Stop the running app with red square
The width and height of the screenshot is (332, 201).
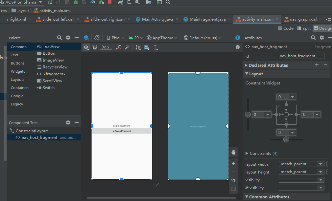tap(109, 2)
